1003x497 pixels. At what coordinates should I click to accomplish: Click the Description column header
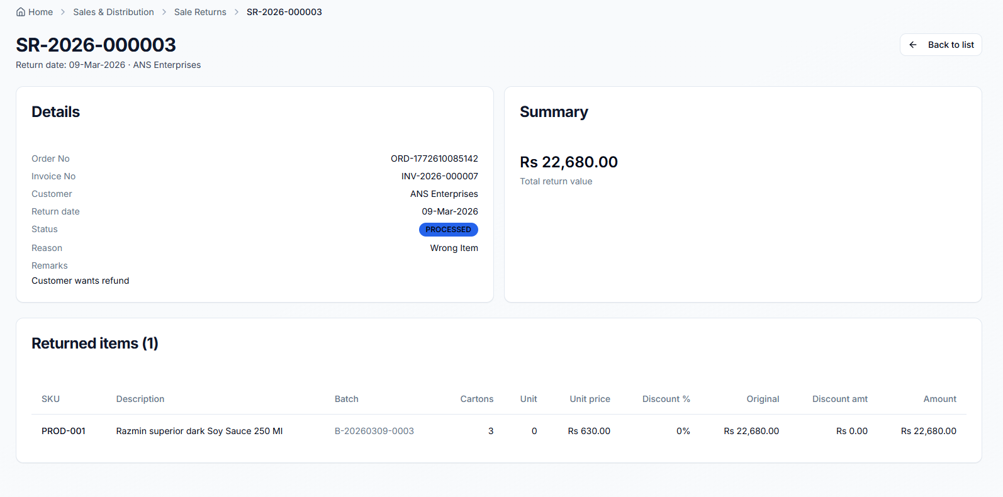(x=140, y=399)
